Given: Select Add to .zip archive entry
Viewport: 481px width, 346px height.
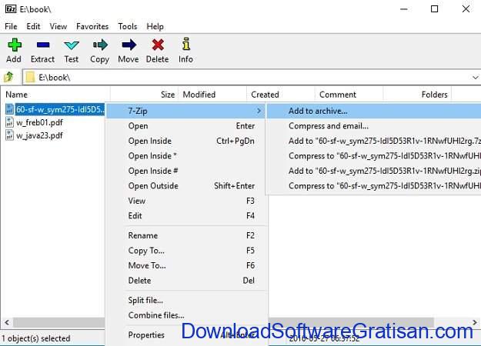Looking at the screenshot, I should point(373,171).
